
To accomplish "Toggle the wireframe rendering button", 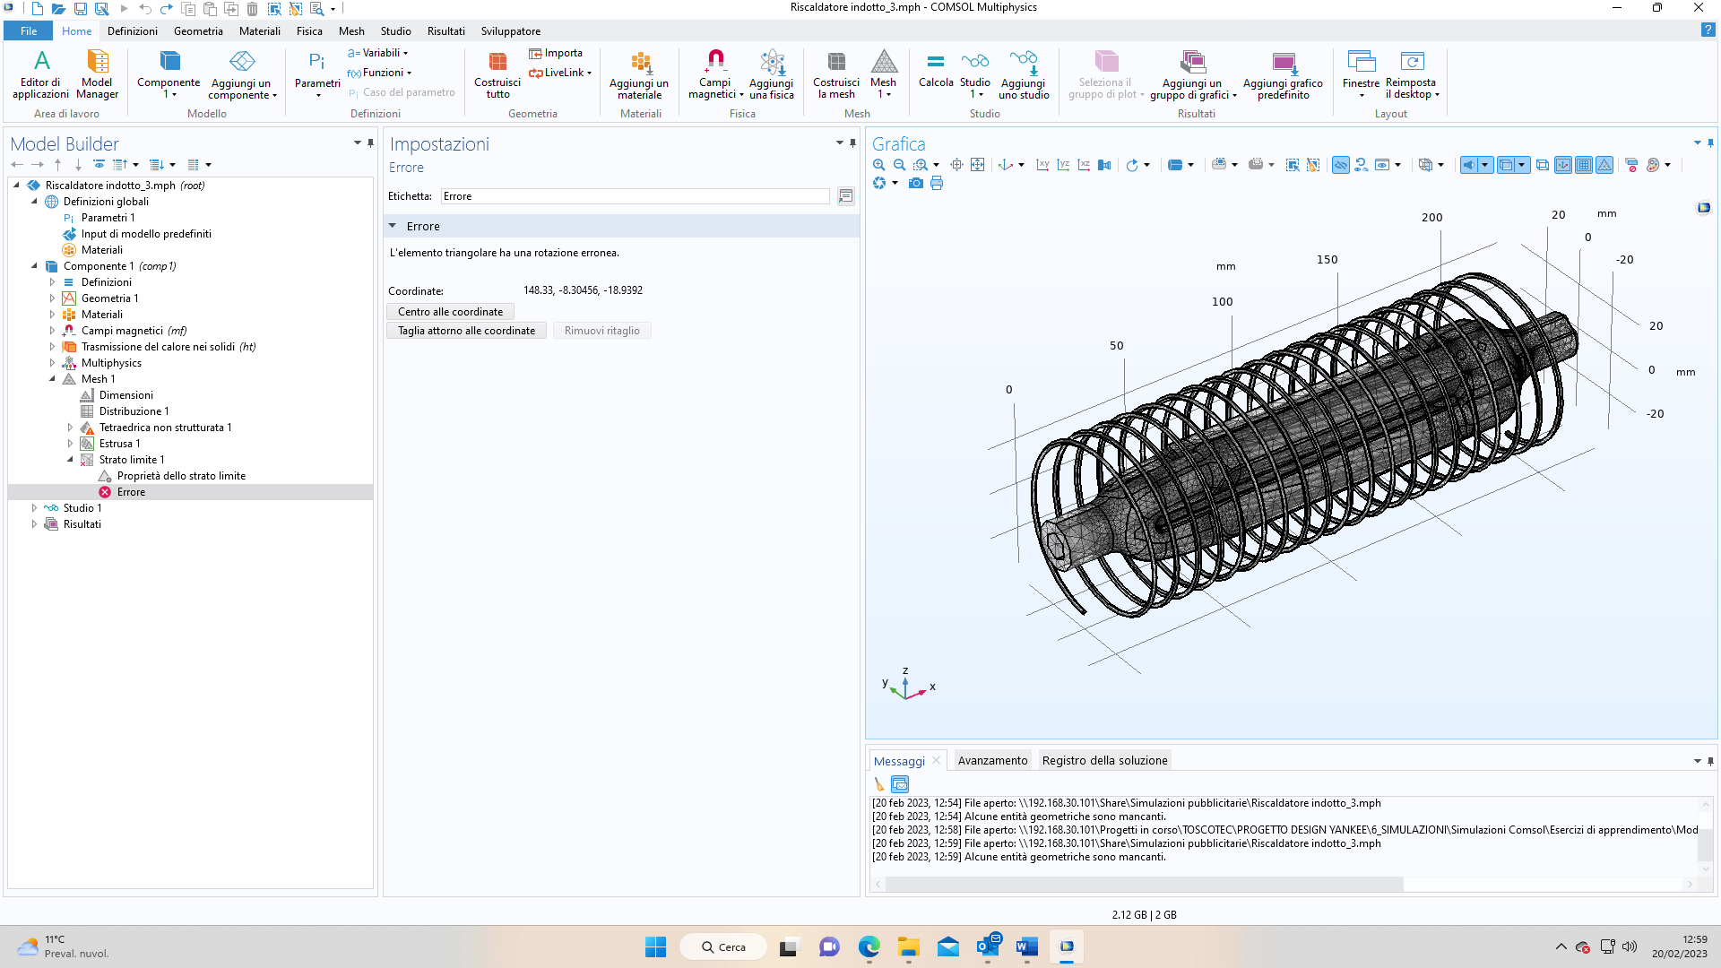I will [1542, 165].
